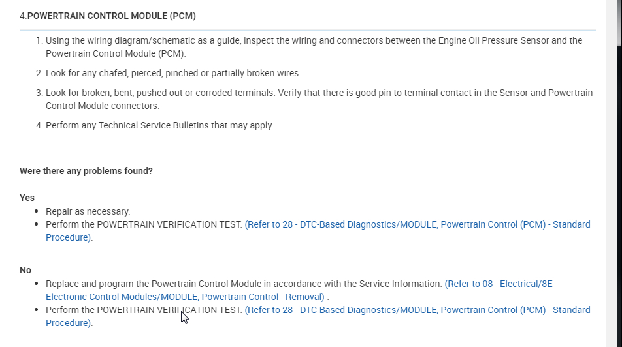
Task: Click the words 'Service Information' in the No section
Action: coord(399,284)
